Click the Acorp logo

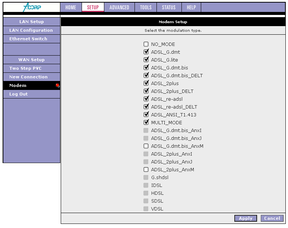[x=32, y=7]
